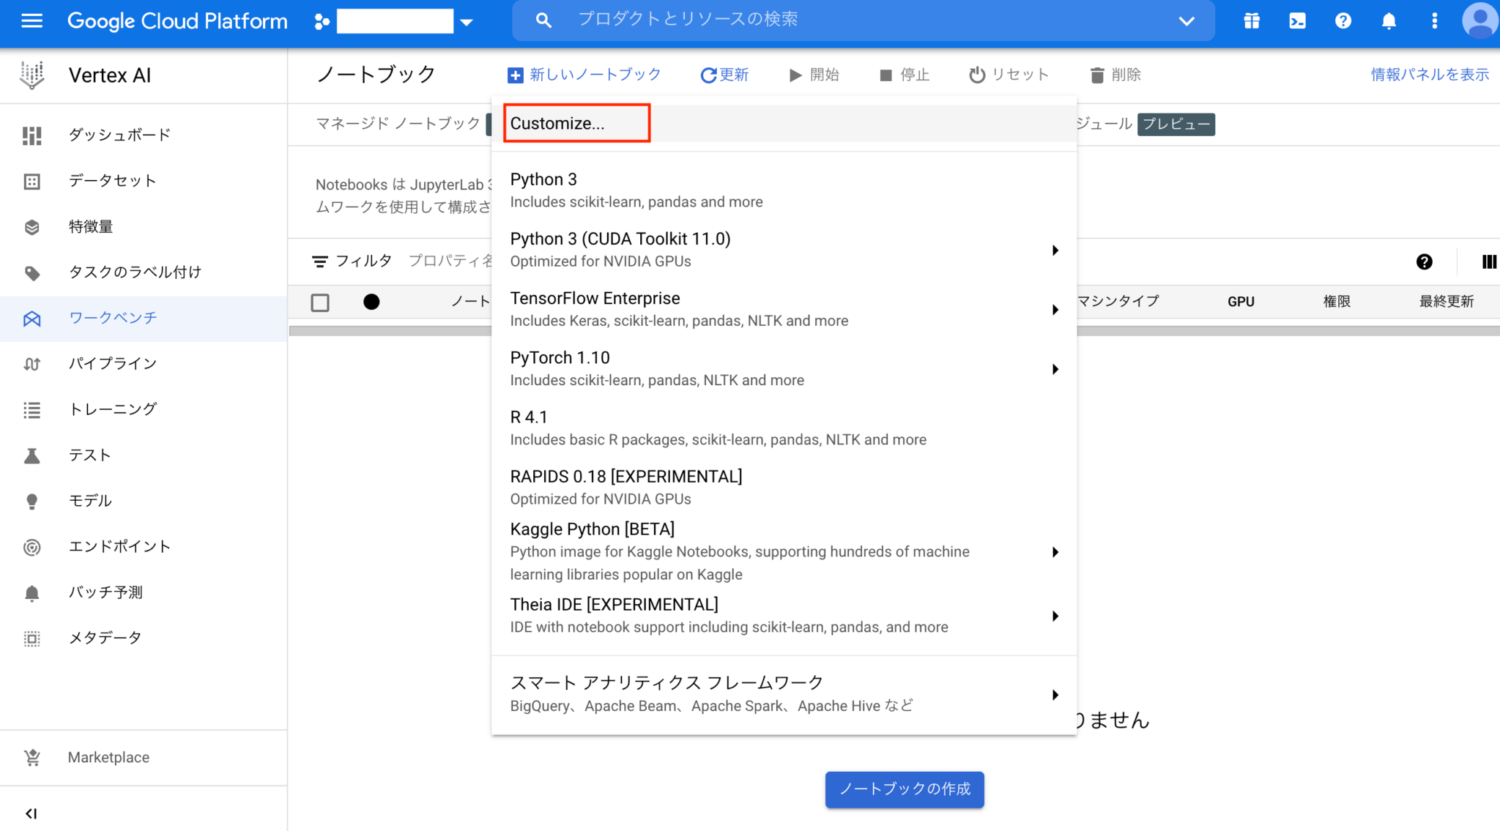Click the ノートブックの作成 button
This screenshot has width=1500, height=831.
click(x=904, y=789)
